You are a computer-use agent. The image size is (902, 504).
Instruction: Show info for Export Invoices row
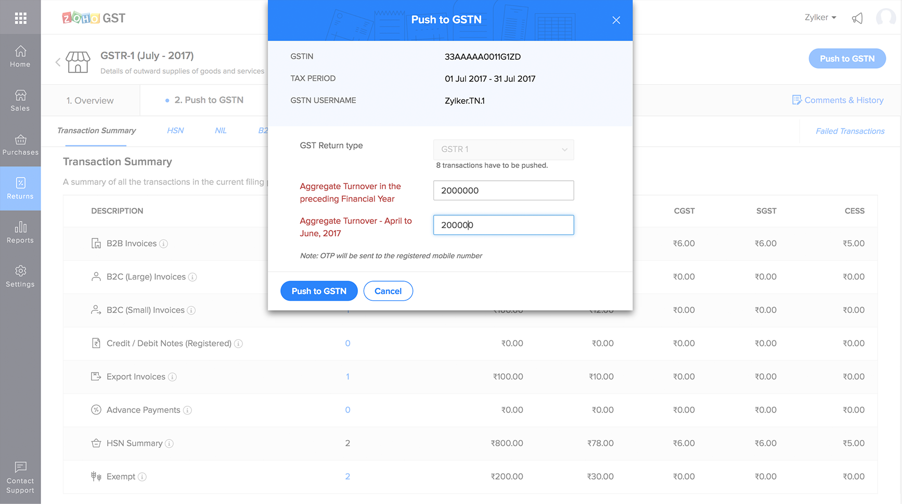(x=173, y=377)
